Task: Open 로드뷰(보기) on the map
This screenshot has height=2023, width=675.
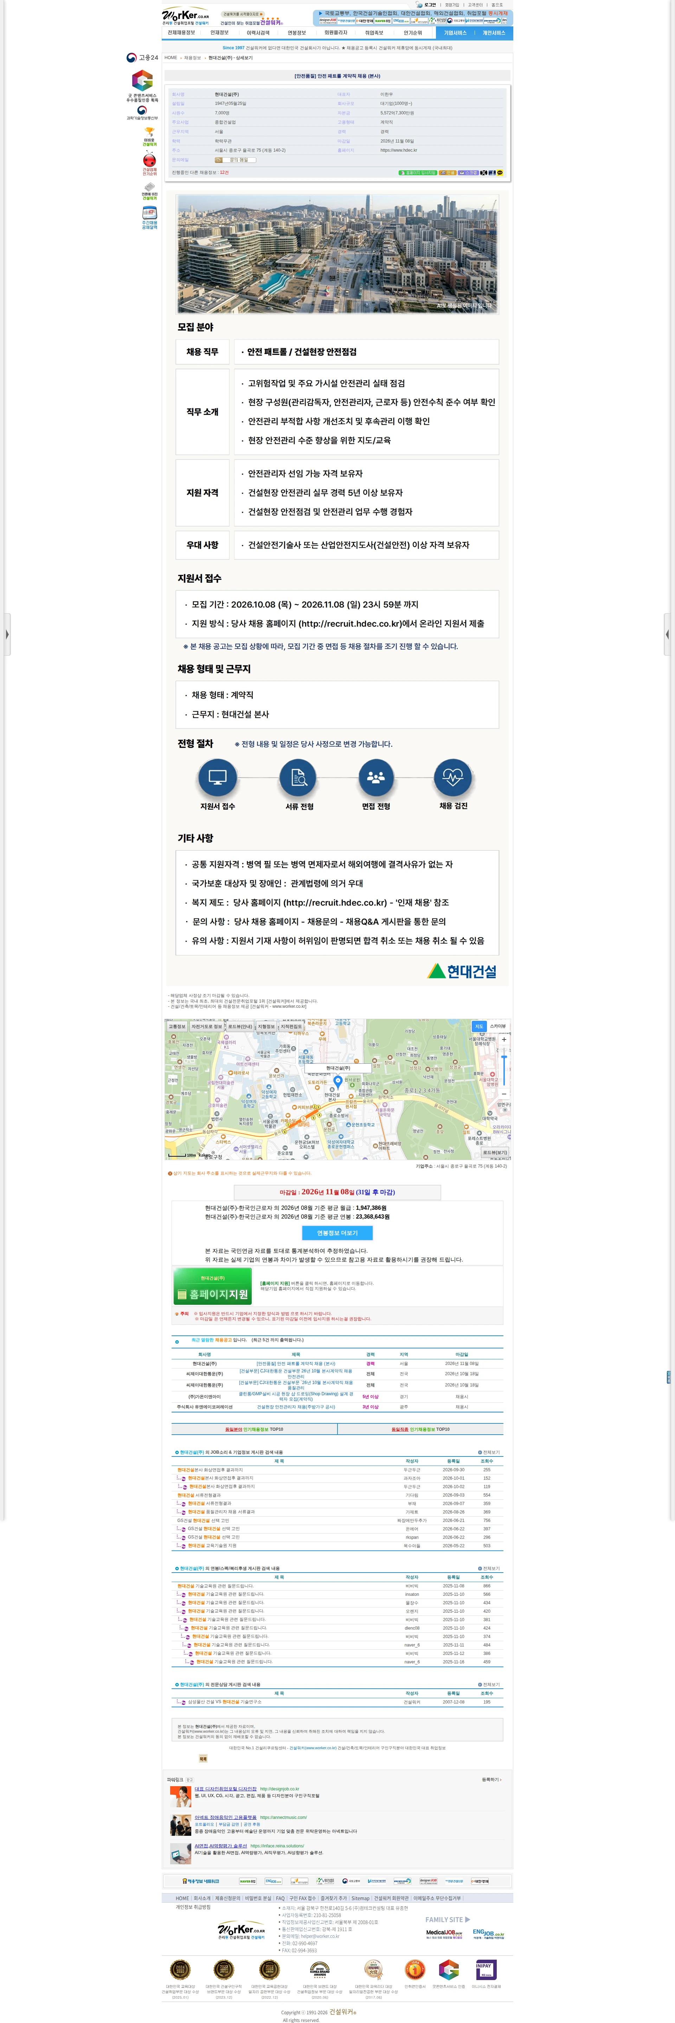Action: click(495, 1152)
